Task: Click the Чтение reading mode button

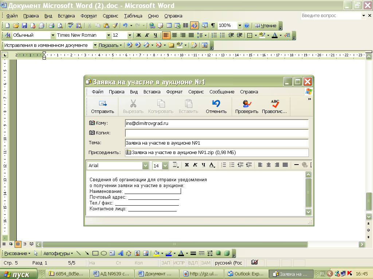Action: click(266, 25)
